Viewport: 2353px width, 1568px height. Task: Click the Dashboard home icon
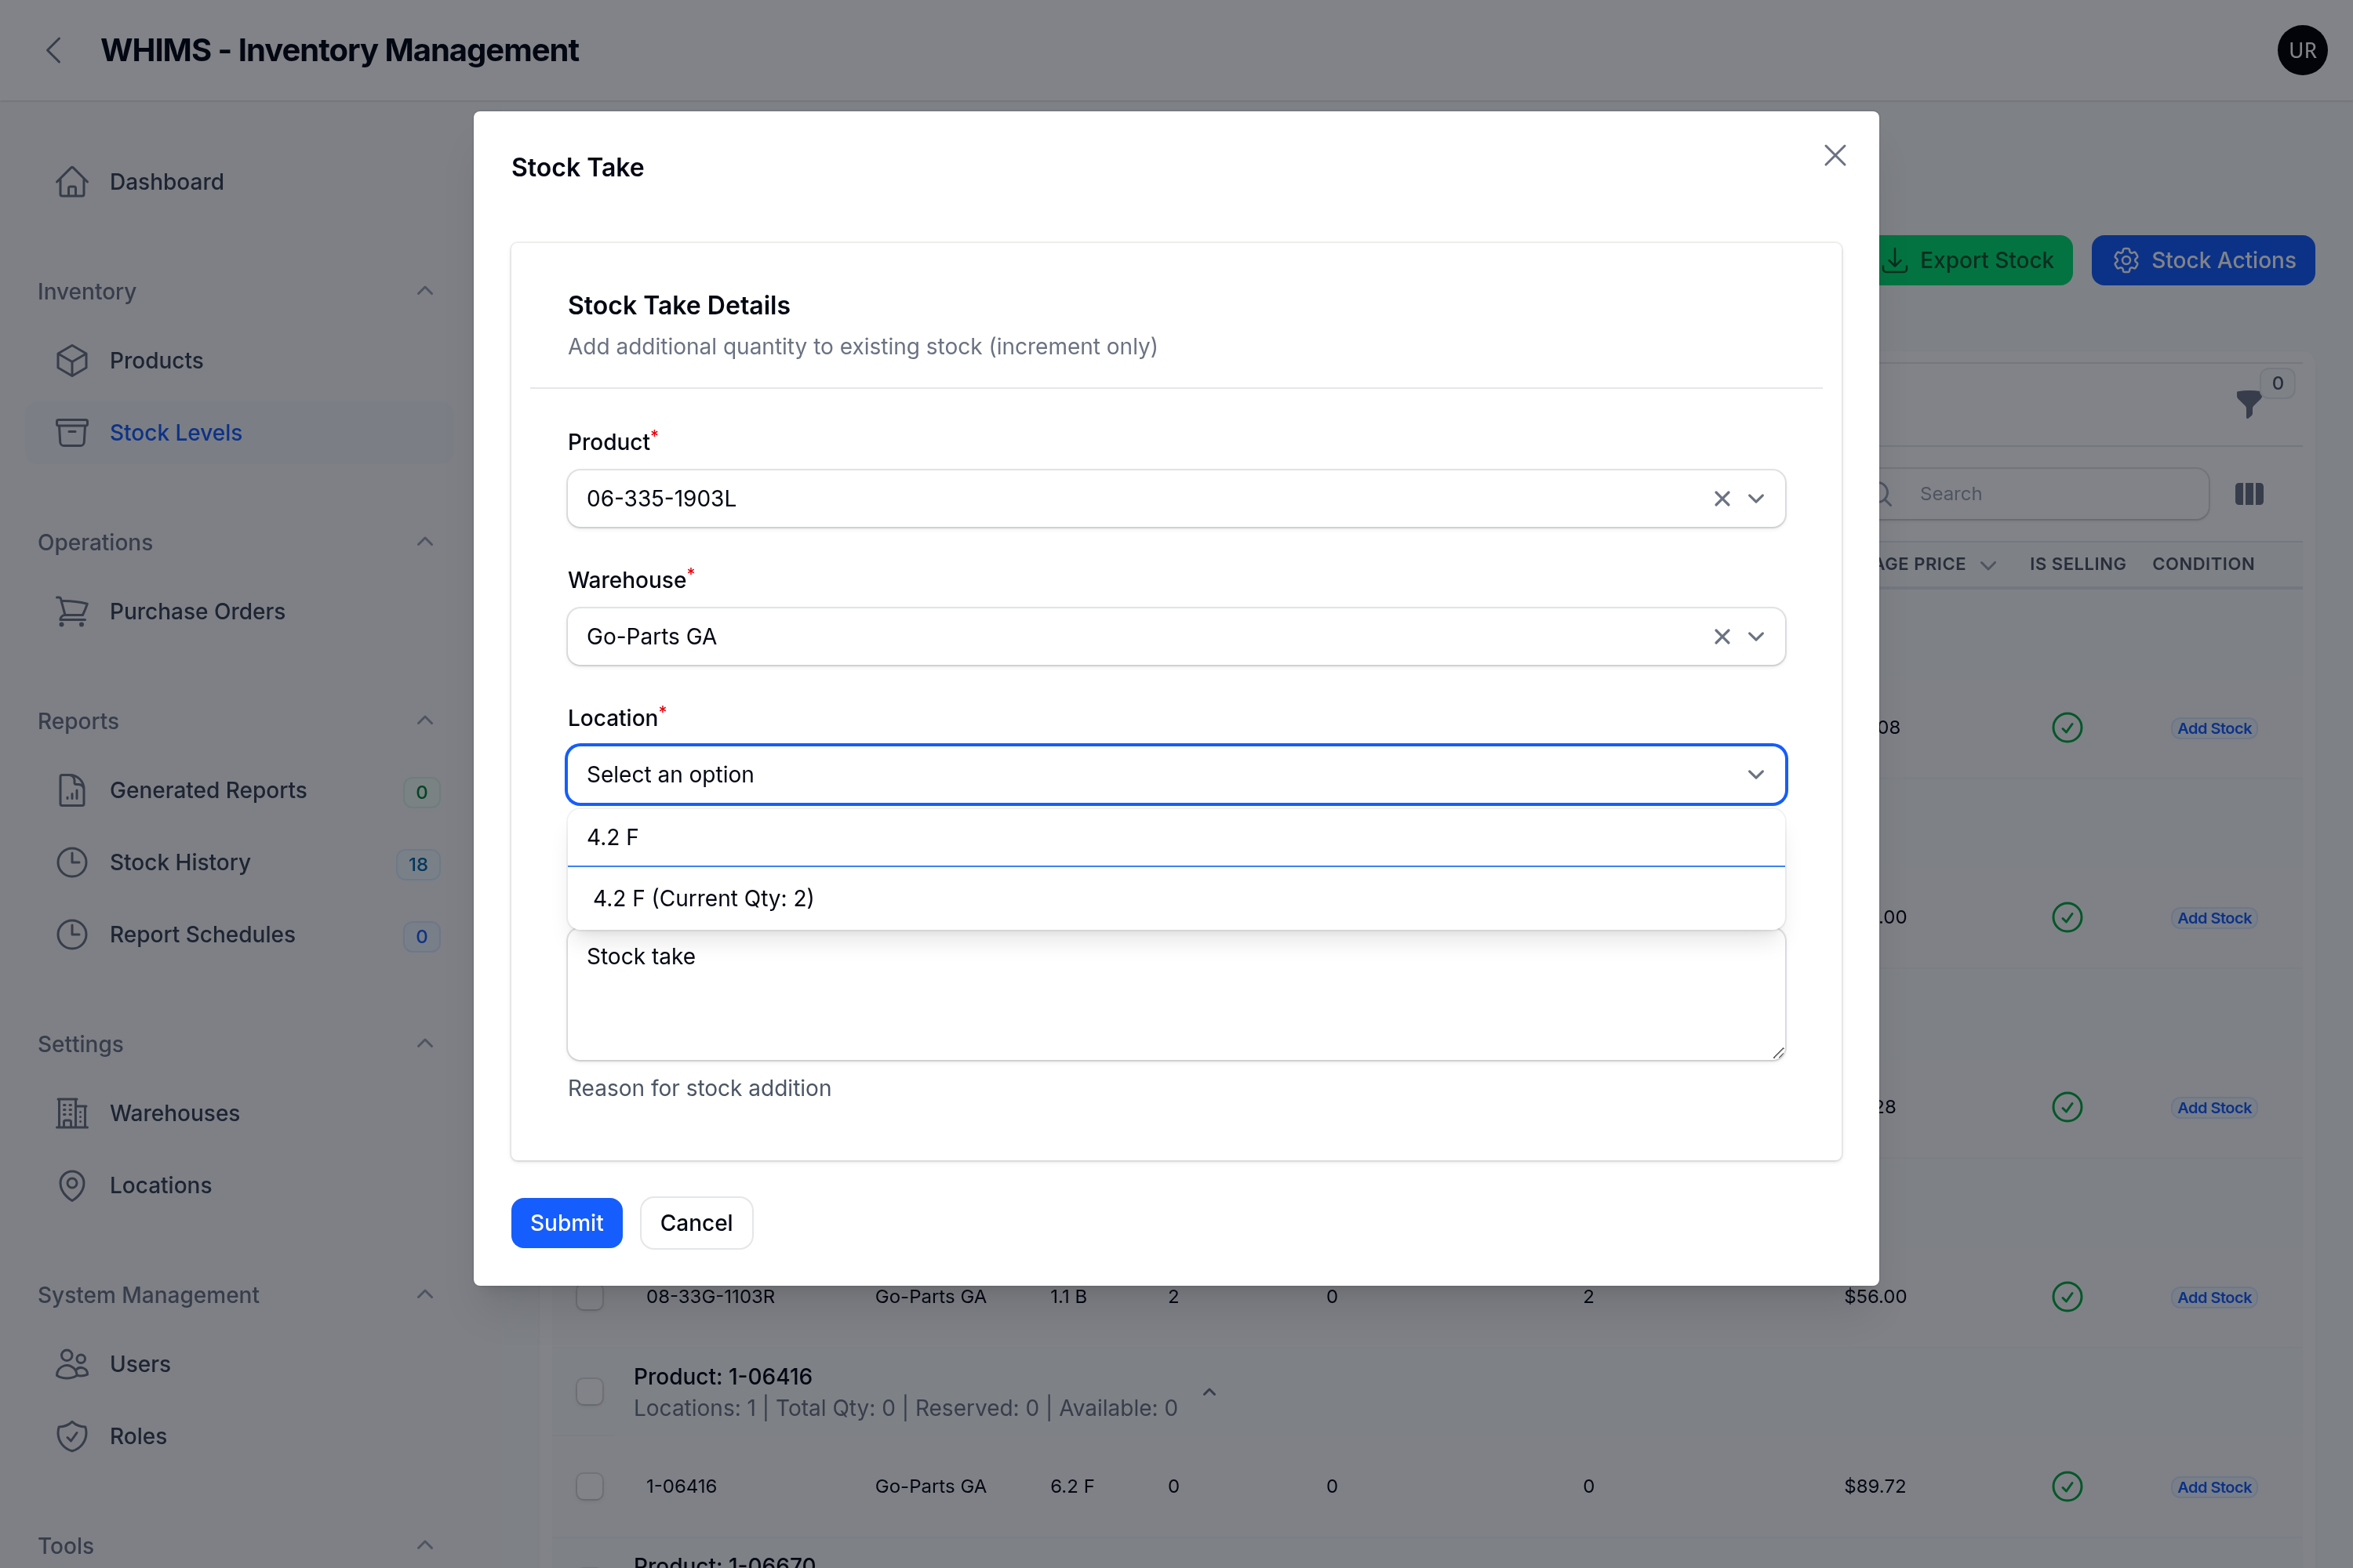pyautogui.click(x=72, y=181)
